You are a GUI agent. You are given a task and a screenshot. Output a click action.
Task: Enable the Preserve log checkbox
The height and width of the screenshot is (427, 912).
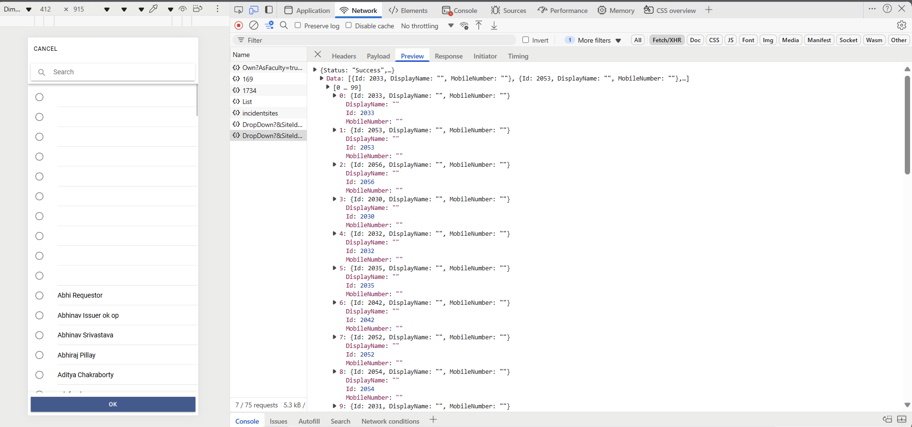click(x=298, y=25)
